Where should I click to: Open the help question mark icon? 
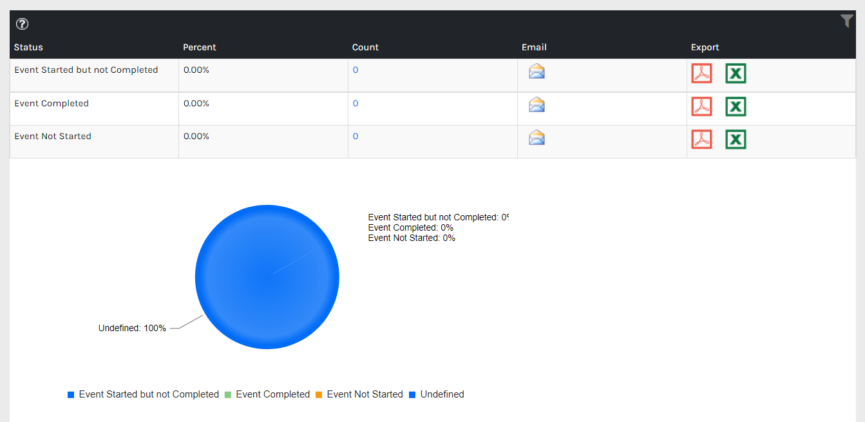[22, 24]
